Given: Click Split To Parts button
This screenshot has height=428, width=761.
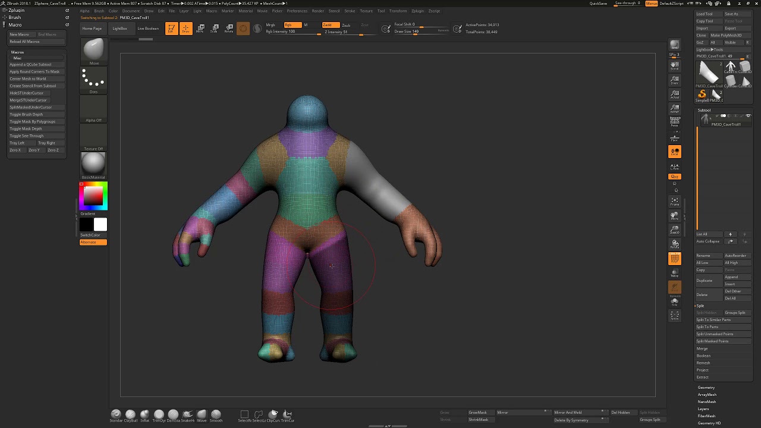Looking at the screenshot, I should pyautogui.click(x=724, y=327).
